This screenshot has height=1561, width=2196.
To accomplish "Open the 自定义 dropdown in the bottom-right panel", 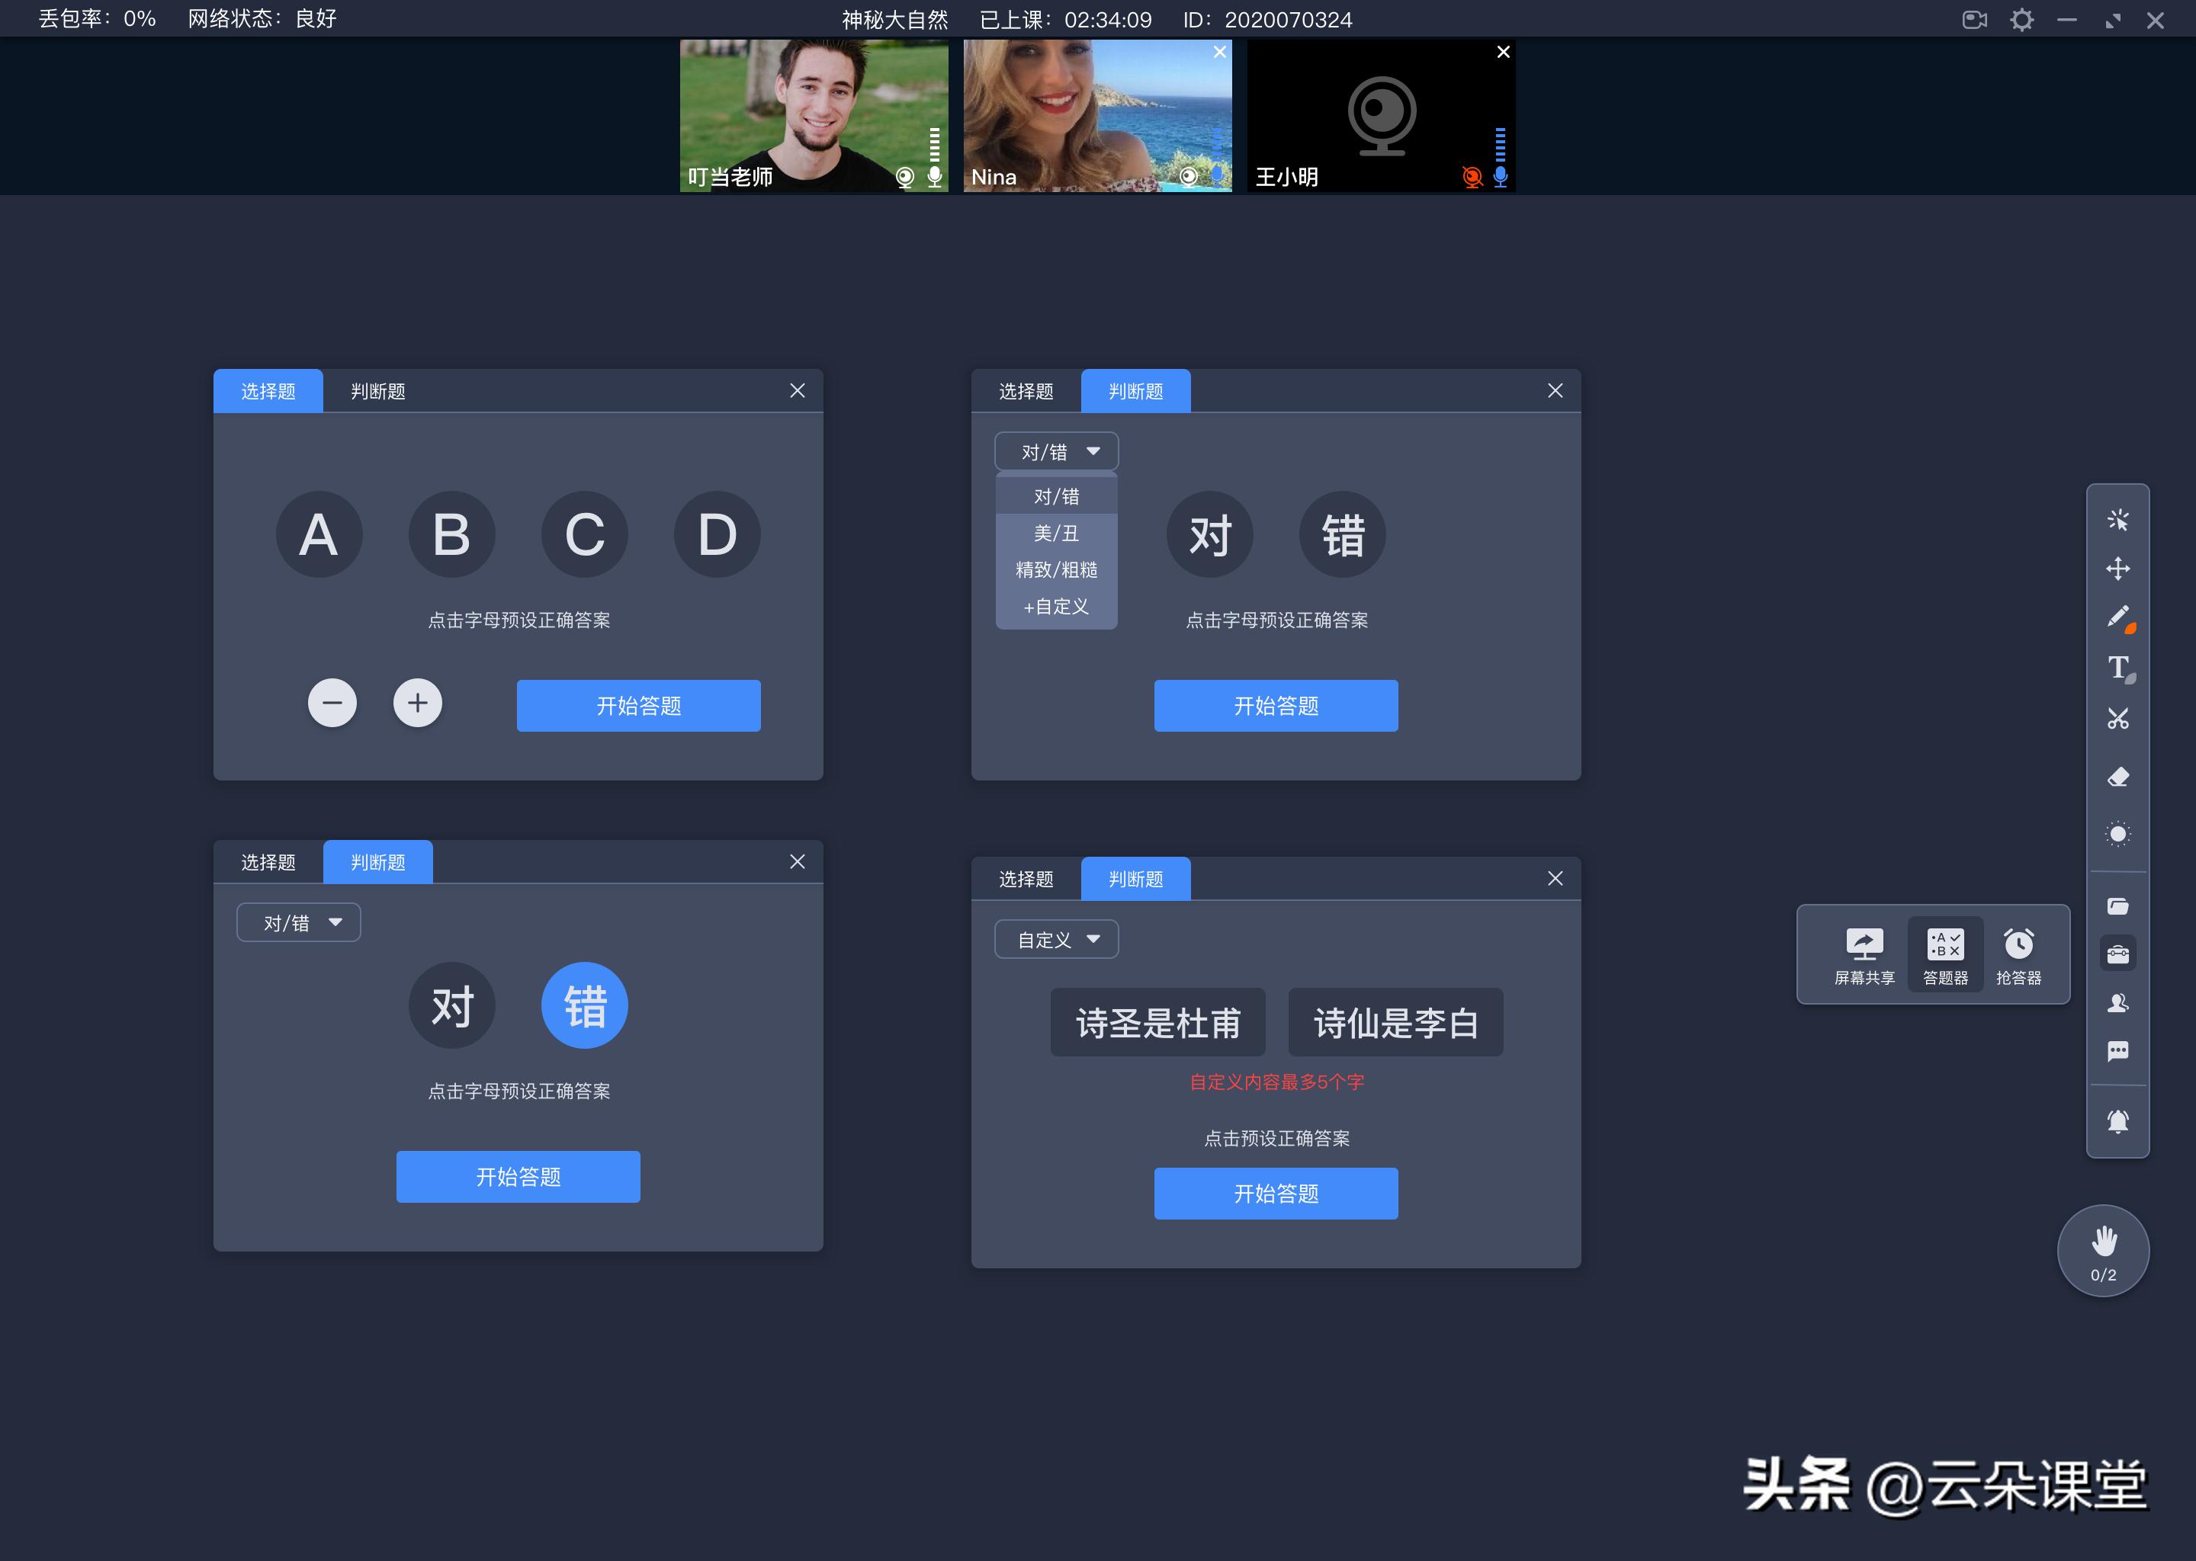I will [1056, 939].
